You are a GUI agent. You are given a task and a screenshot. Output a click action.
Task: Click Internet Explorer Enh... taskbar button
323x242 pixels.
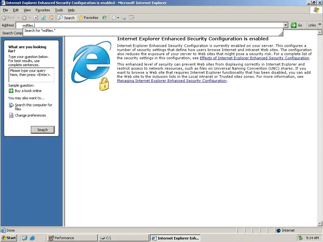coord(175,238)
